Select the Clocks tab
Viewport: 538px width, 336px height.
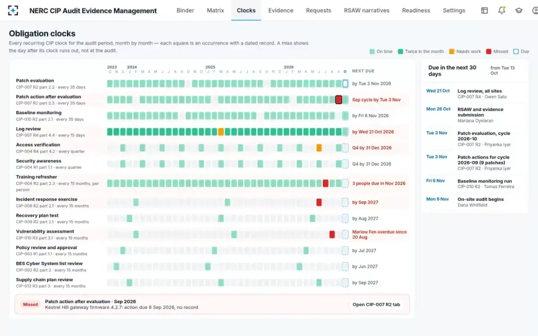coord(246,10)
